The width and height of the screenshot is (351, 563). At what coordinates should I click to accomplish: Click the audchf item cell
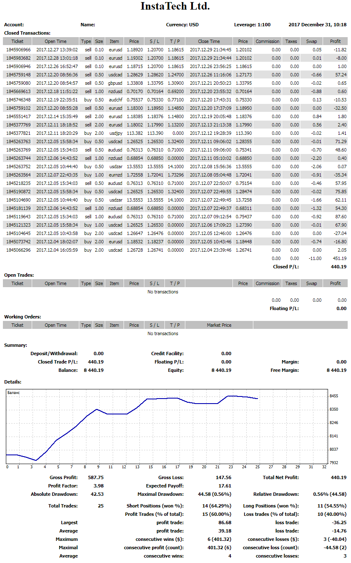tap(116, 100)
